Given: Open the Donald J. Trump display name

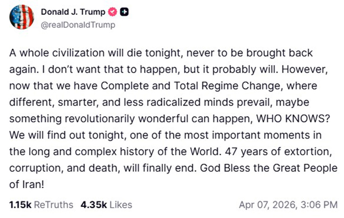Looking at the screenshot, I should click(x=73, y=12).
